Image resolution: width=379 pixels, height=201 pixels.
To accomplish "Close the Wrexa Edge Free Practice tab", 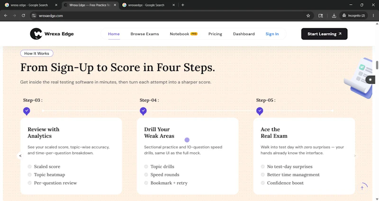I will click(x=115, y=5).
